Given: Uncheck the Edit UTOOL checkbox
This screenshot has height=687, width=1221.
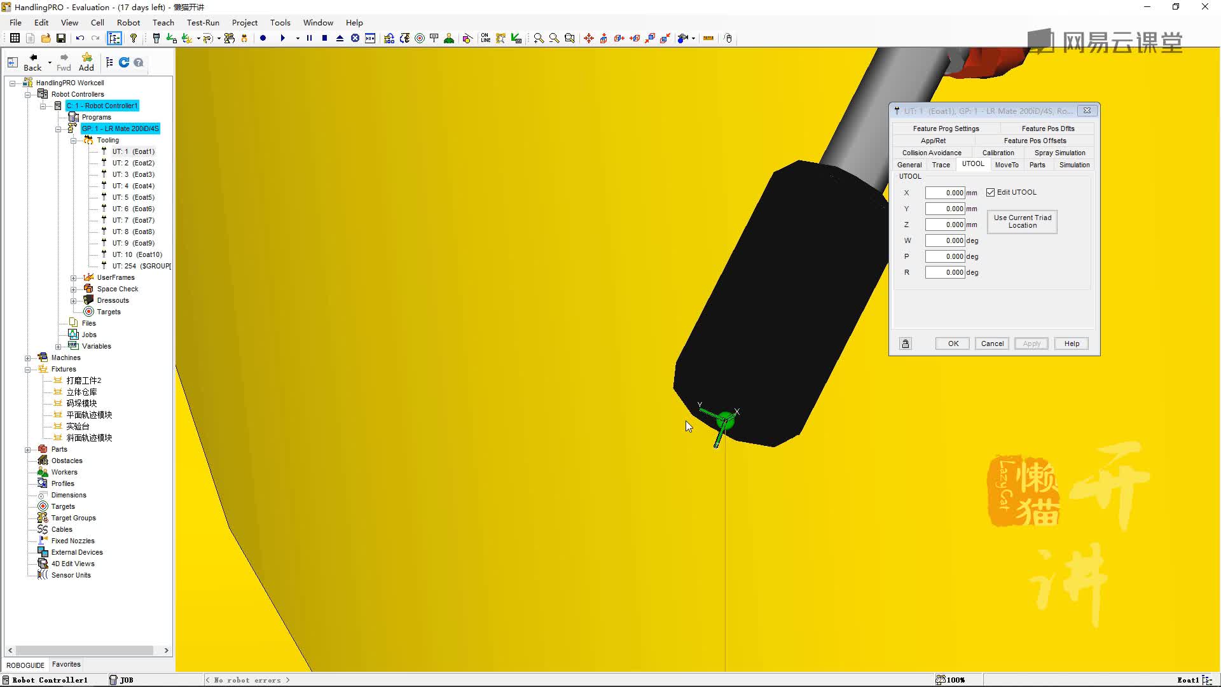Looking at the screenshot, I should click(x=990, y=192).
